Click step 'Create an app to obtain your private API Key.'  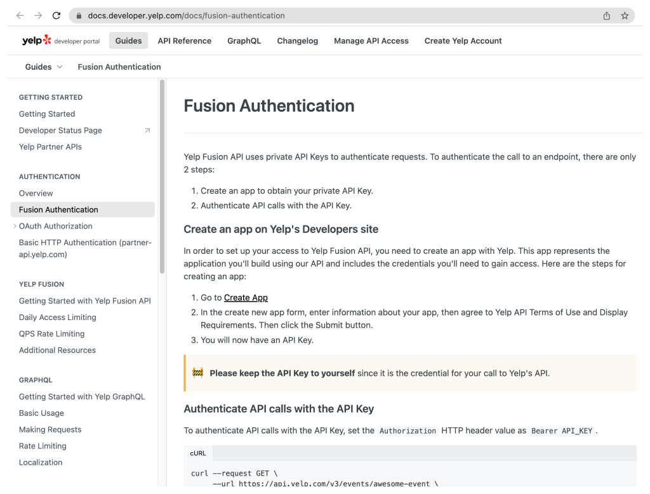287,190
